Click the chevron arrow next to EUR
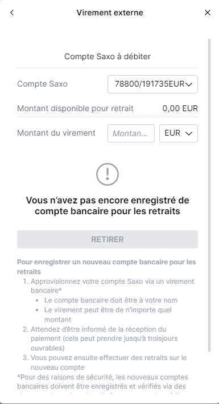219x404 pixels. (x=189, y=133)
